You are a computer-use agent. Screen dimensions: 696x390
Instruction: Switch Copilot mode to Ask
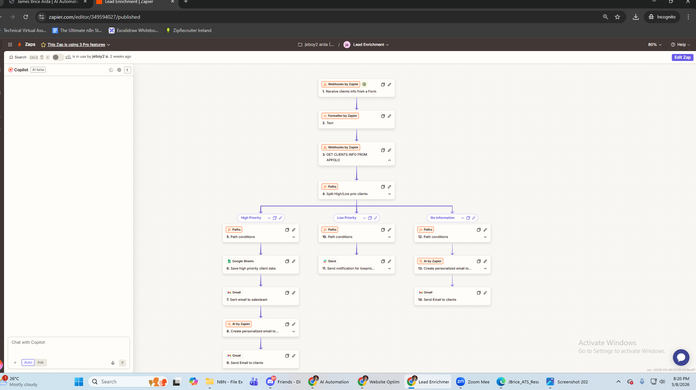coord(40,362)
